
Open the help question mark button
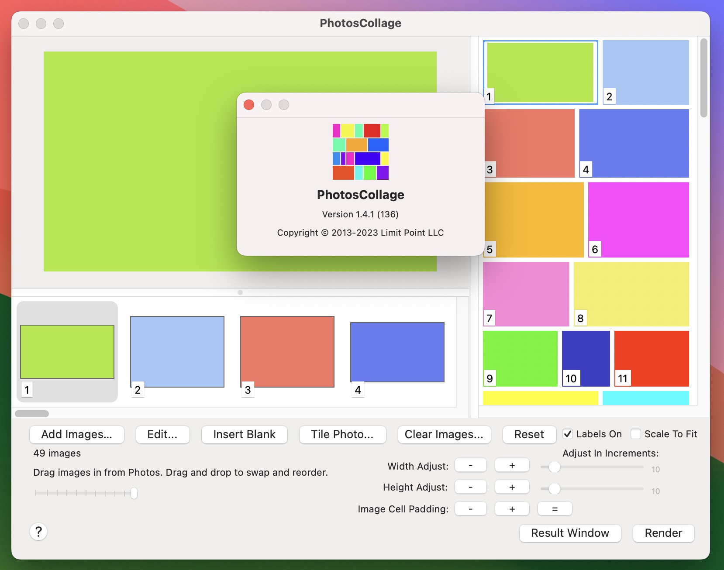[38, 532]
